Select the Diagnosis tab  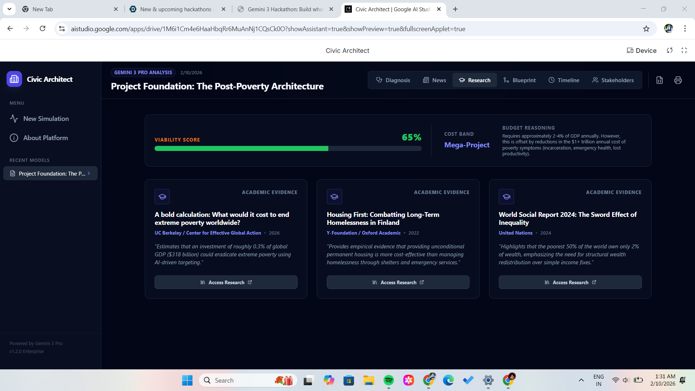pos(393,80)
